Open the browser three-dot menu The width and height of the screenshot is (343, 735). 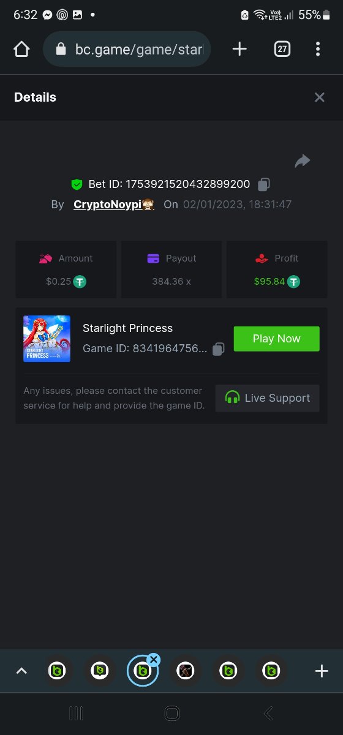317,49
